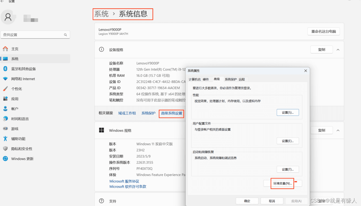Select install date 2023/5/9
The height and width of the screenshot is (206, 361).
point(143,156)
